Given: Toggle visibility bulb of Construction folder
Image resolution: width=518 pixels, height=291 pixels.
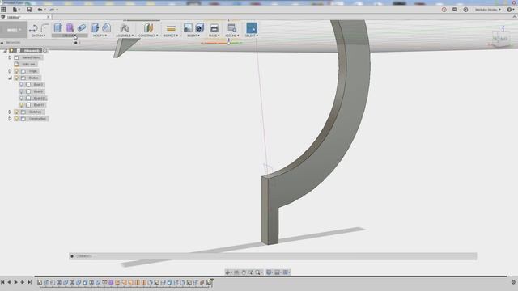Looking at the screenshot, I should pos(16,119).
